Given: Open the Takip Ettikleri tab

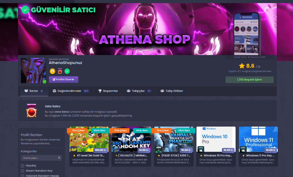Looking at the screenshot, I should [x=171, y=91].
